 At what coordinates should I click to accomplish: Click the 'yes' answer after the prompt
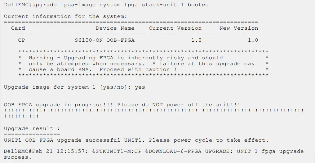coord(140,87)
